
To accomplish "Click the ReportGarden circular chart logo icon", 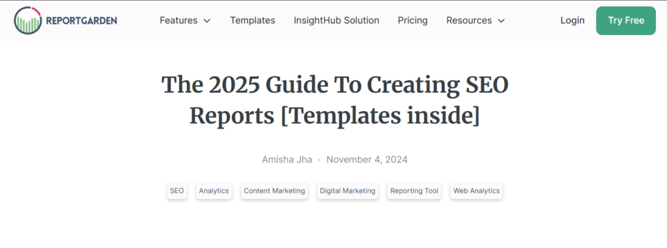I will click(27, 20).
